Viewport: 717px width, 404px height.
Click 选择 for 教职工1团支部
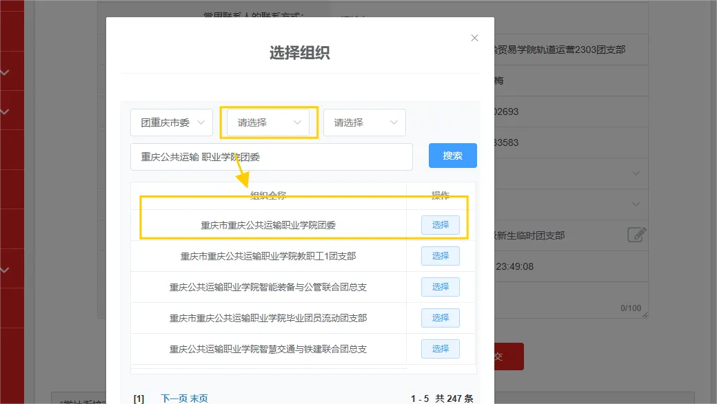(440, 256)
